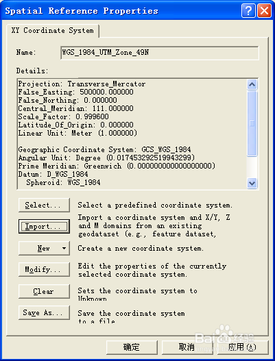This screenshot has height=361, width=275.
Task: Apply with the 应用(A) button
Action: tap(242, 347)
